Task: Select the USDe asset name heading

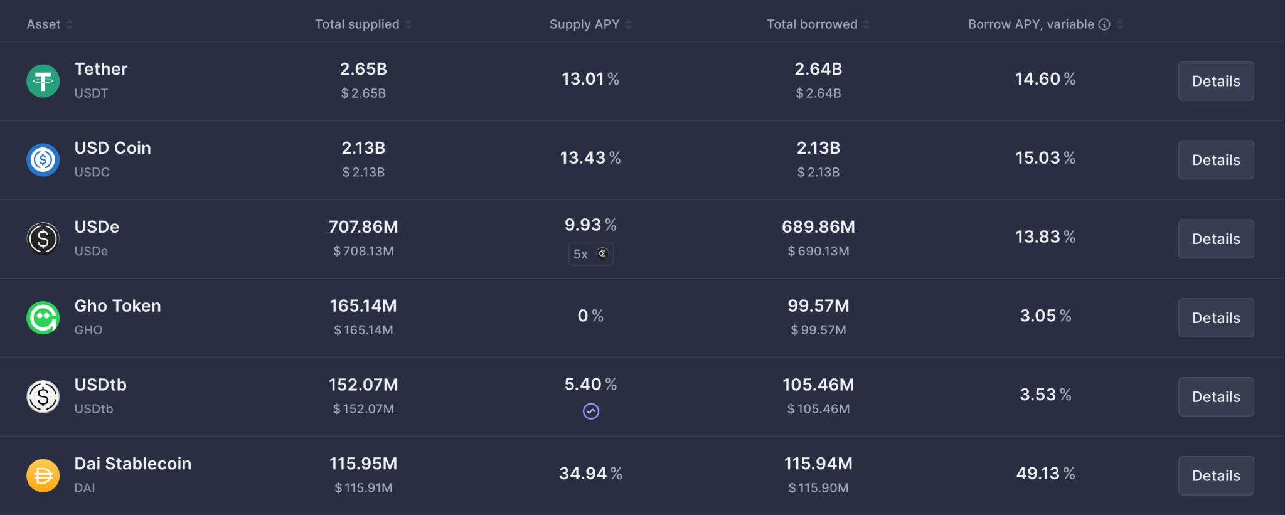Action: pos(97,227)
